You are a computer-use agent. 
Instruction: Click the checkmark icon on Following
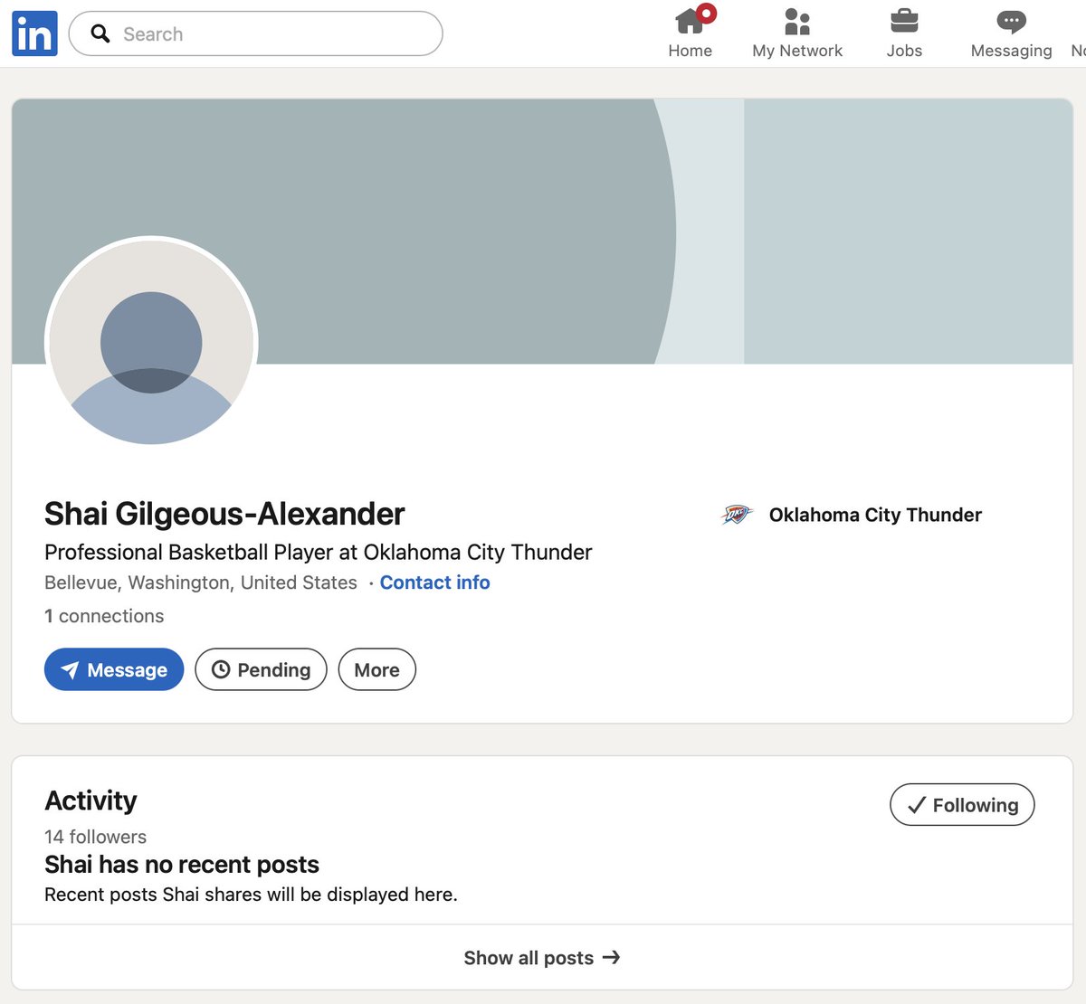coord(917,805)
